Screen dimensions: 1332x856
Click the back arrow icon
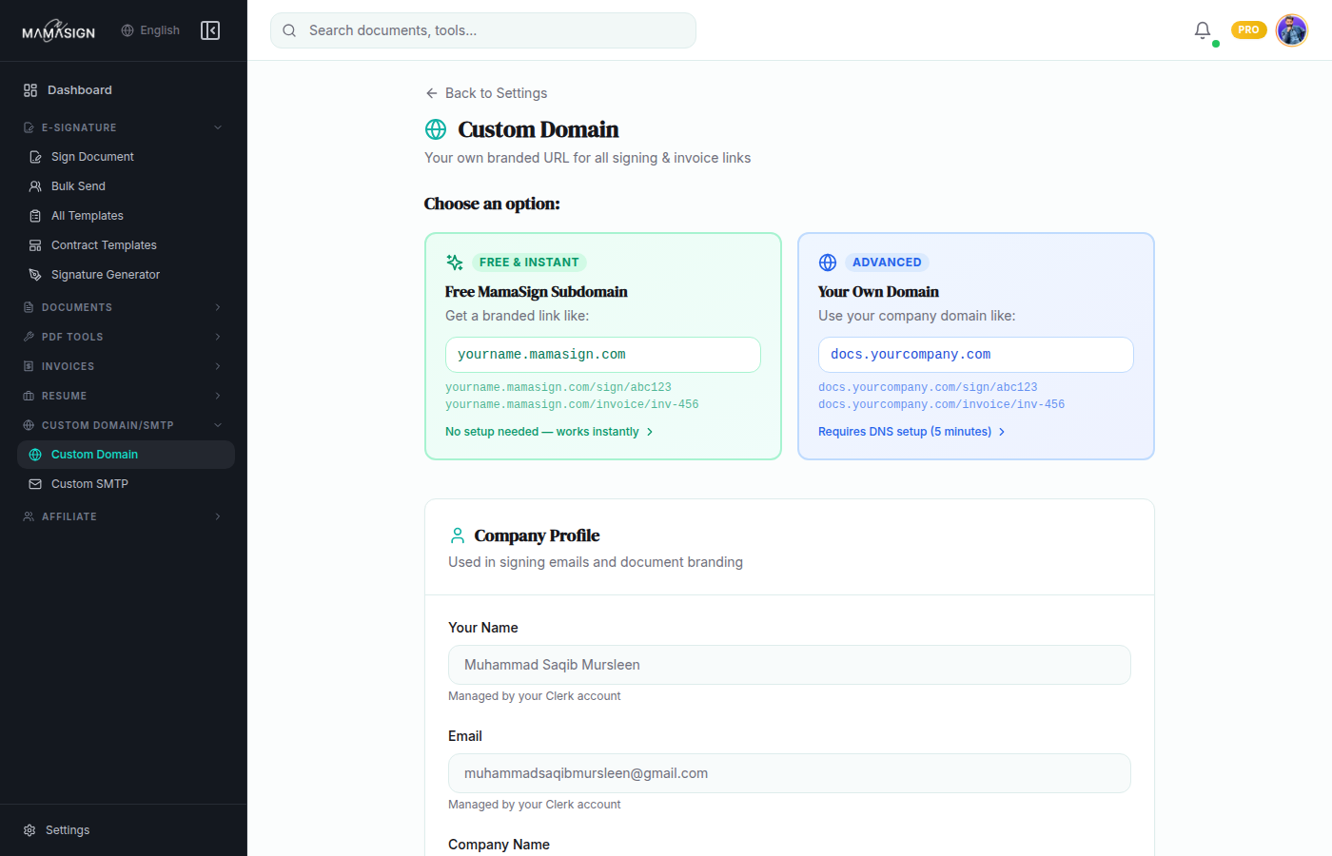(432, 93)
